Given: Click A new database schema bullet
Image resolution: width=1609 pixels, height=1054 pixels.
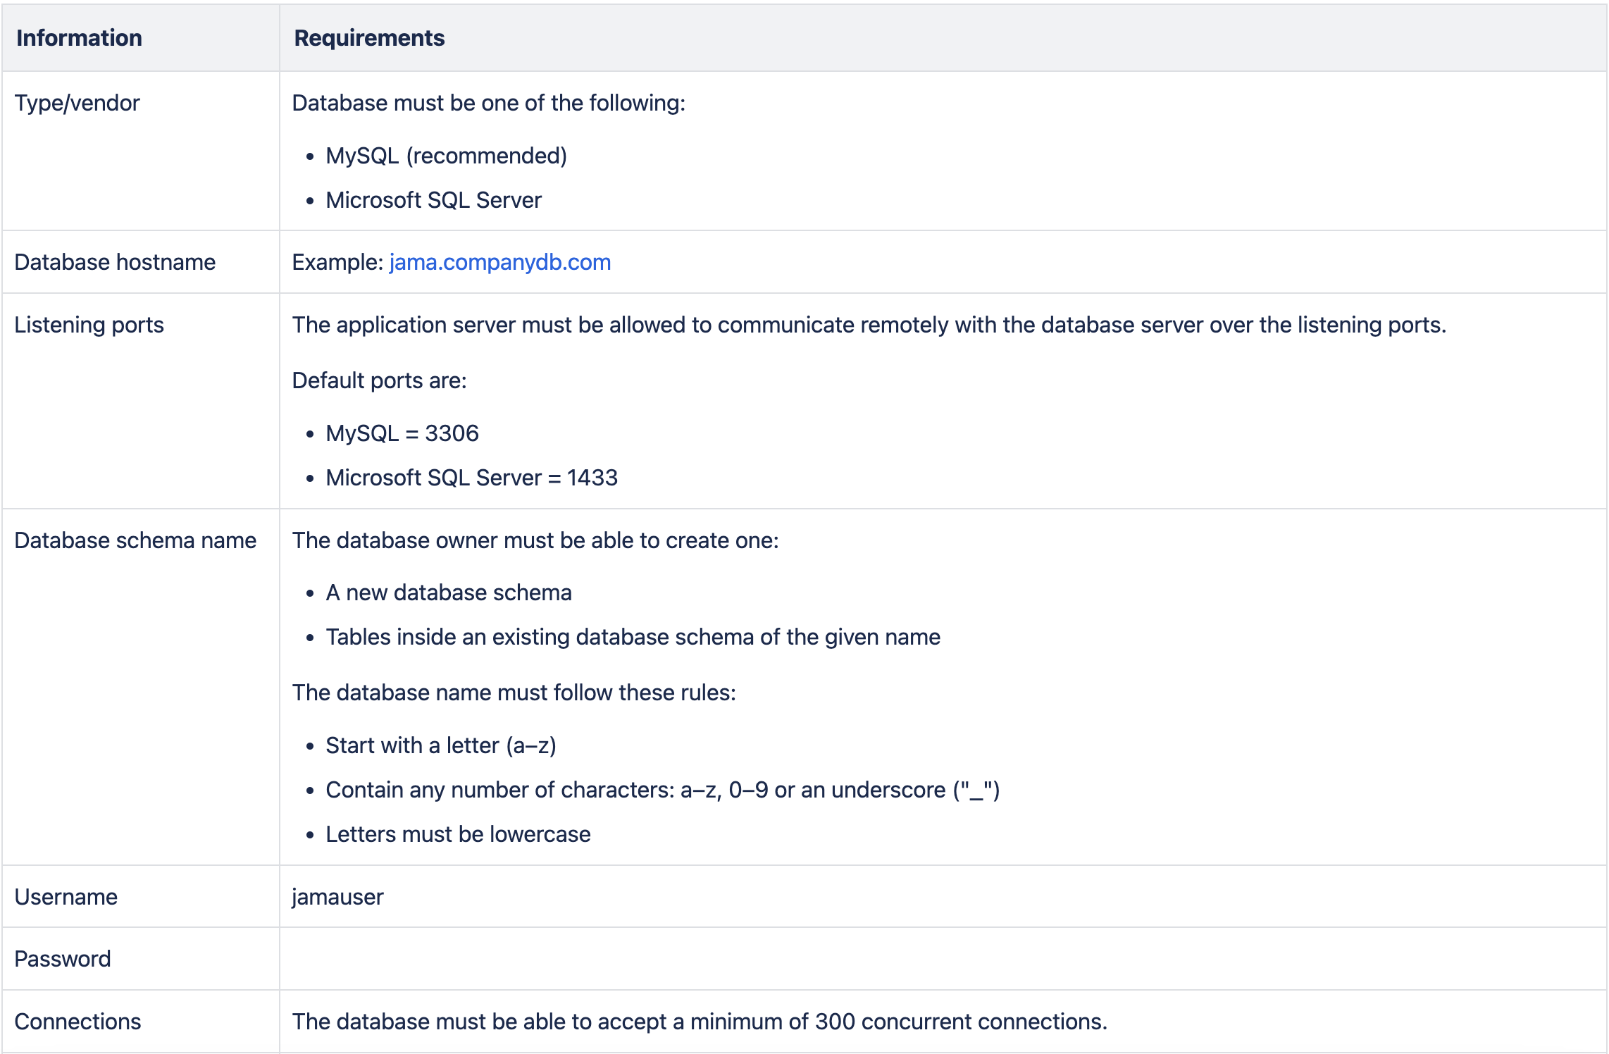Looking at the screenshot, I should (448, 593).
